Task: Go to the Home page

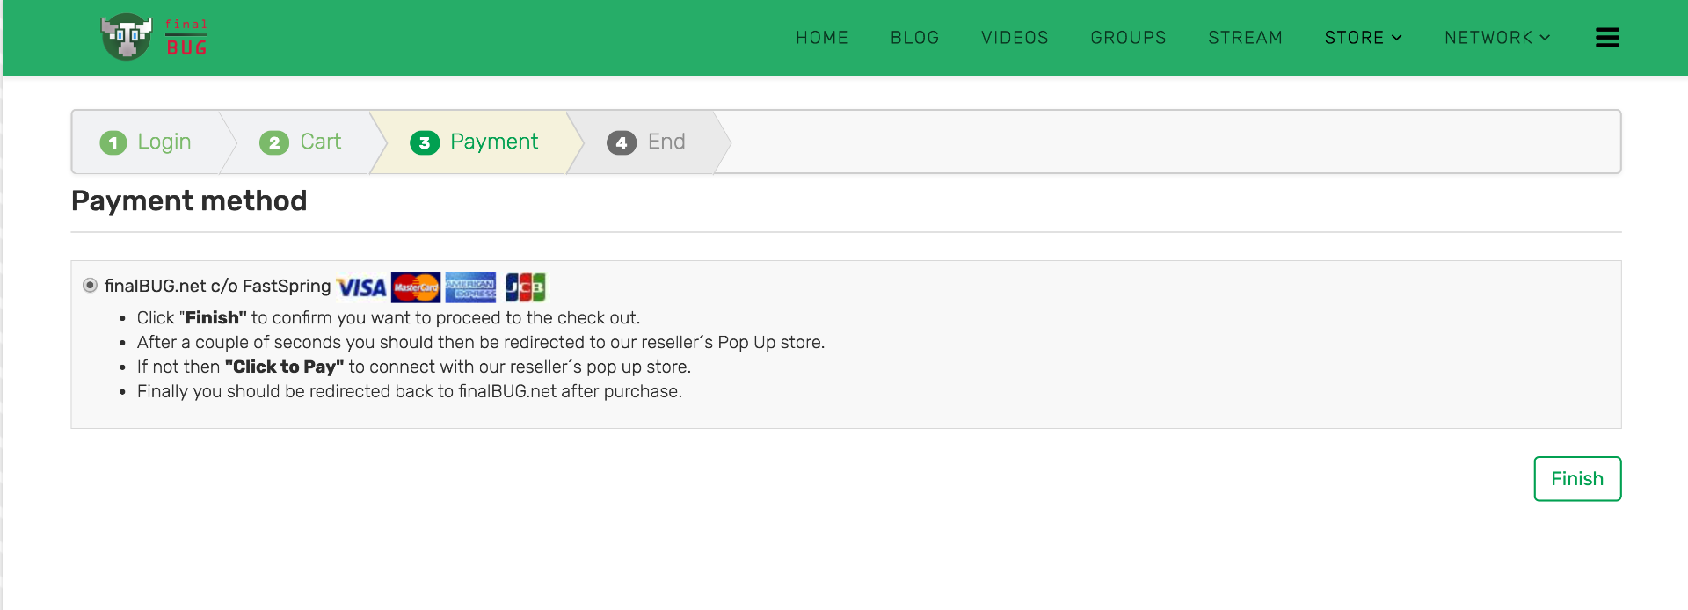Action: (822, 38)
